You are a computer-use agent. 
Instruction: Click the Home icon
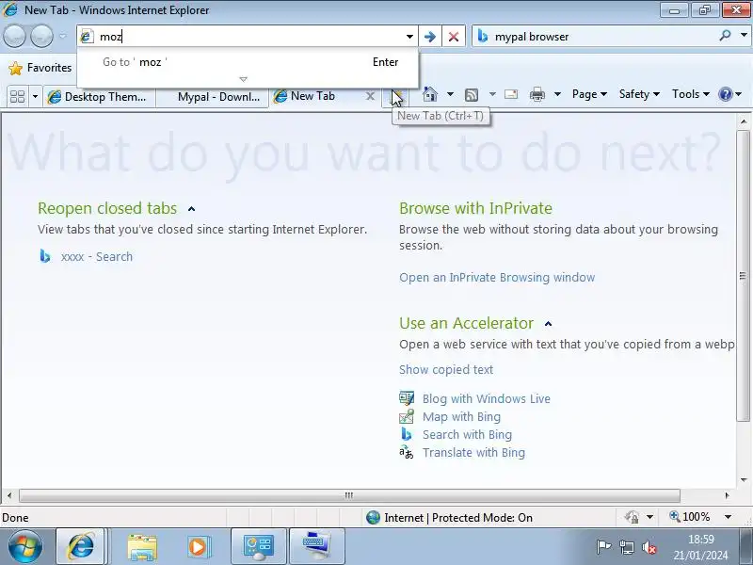pos(430,94)
